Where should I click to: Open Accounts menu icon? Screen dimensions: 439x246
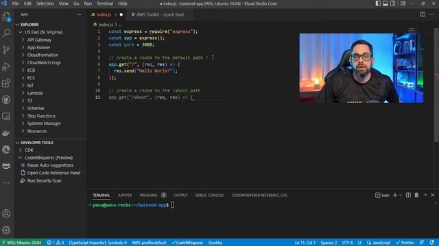point(6,213)
